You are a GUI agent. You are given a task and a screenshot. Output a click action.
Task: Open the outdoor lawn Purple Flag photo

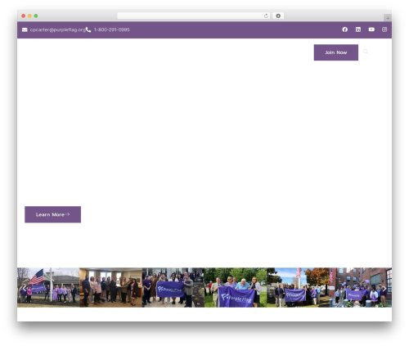click(236, 287)
